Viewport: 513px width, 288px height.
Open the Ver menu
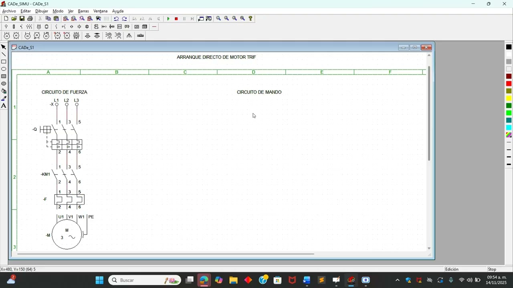[x=71, y=11]
